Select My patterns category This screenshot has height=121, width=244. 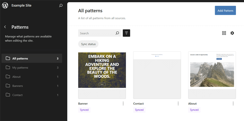32,68
